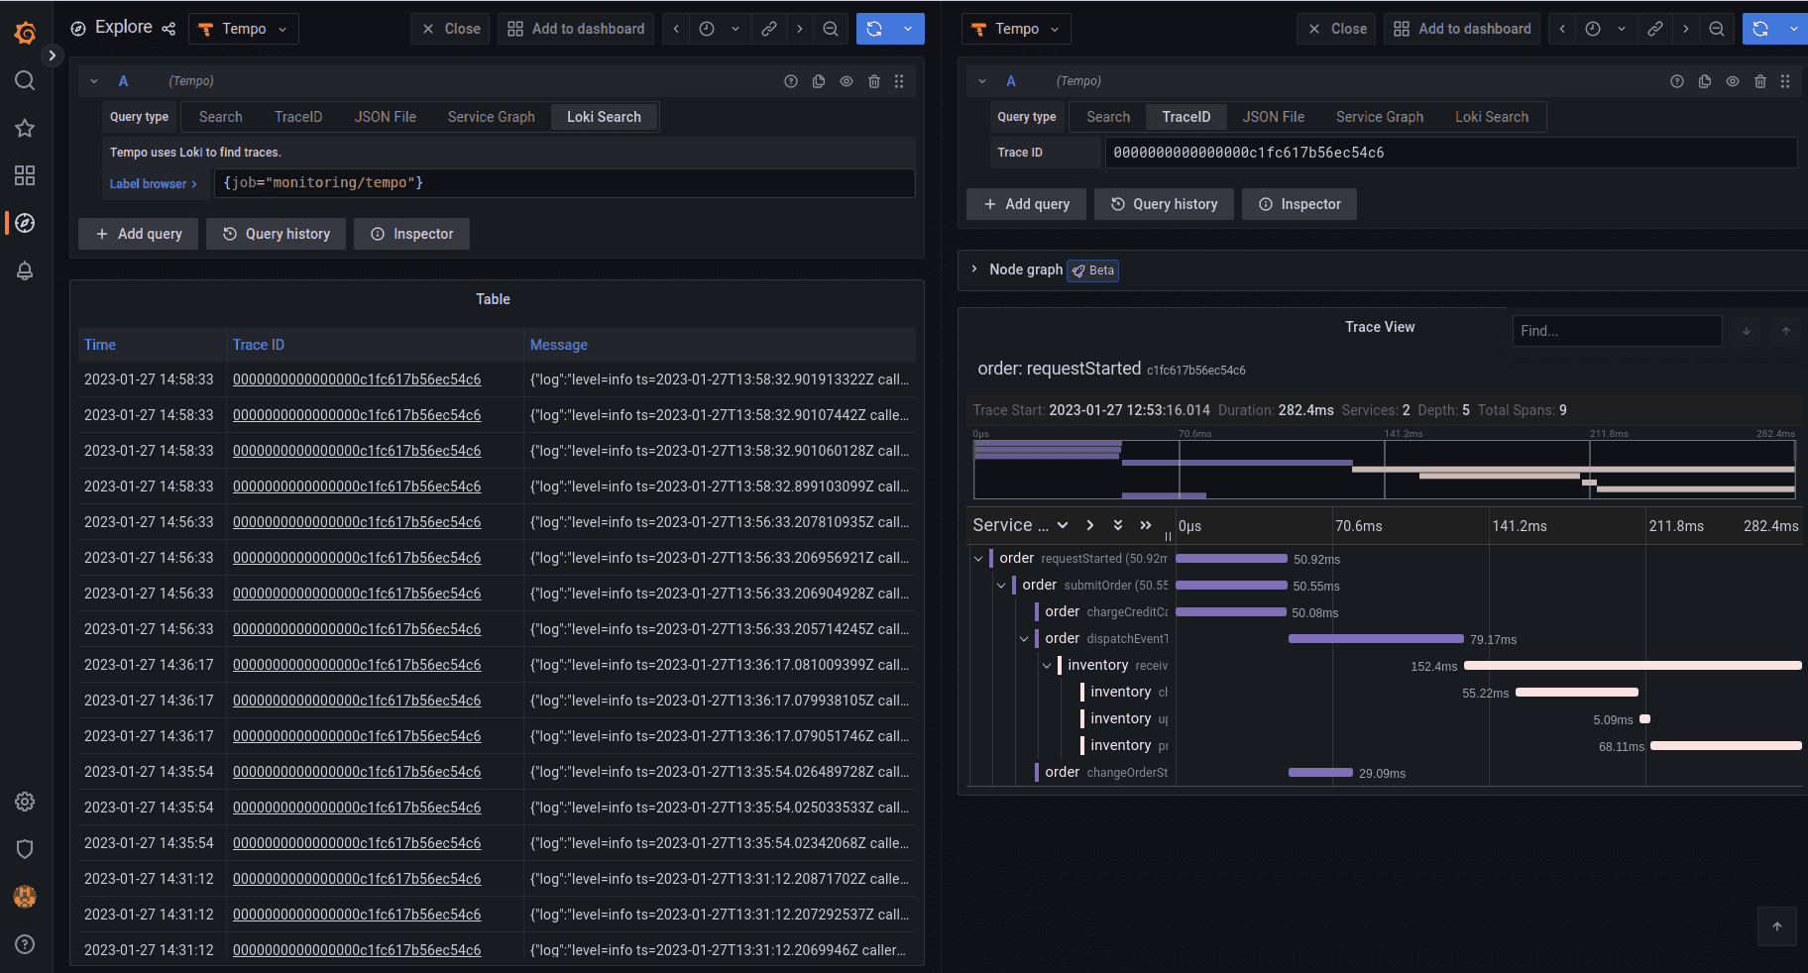
Task: Open Inspector in right pane
Action: coord(1299,204)
